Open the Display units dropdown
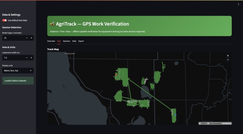The image size is (243, 134). (x=18, y=71)
